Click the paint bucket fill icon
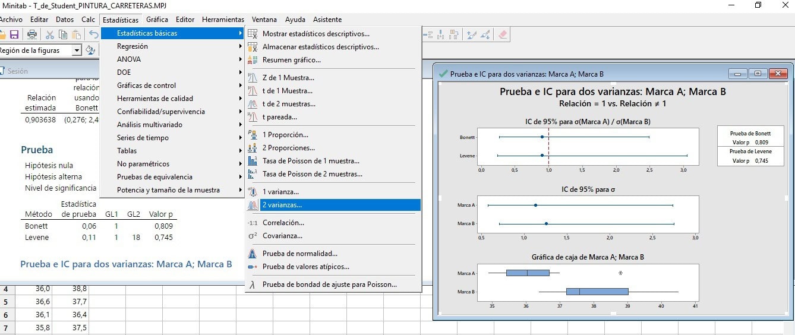Viewport: 795px width, 335px height. (90, 50)
